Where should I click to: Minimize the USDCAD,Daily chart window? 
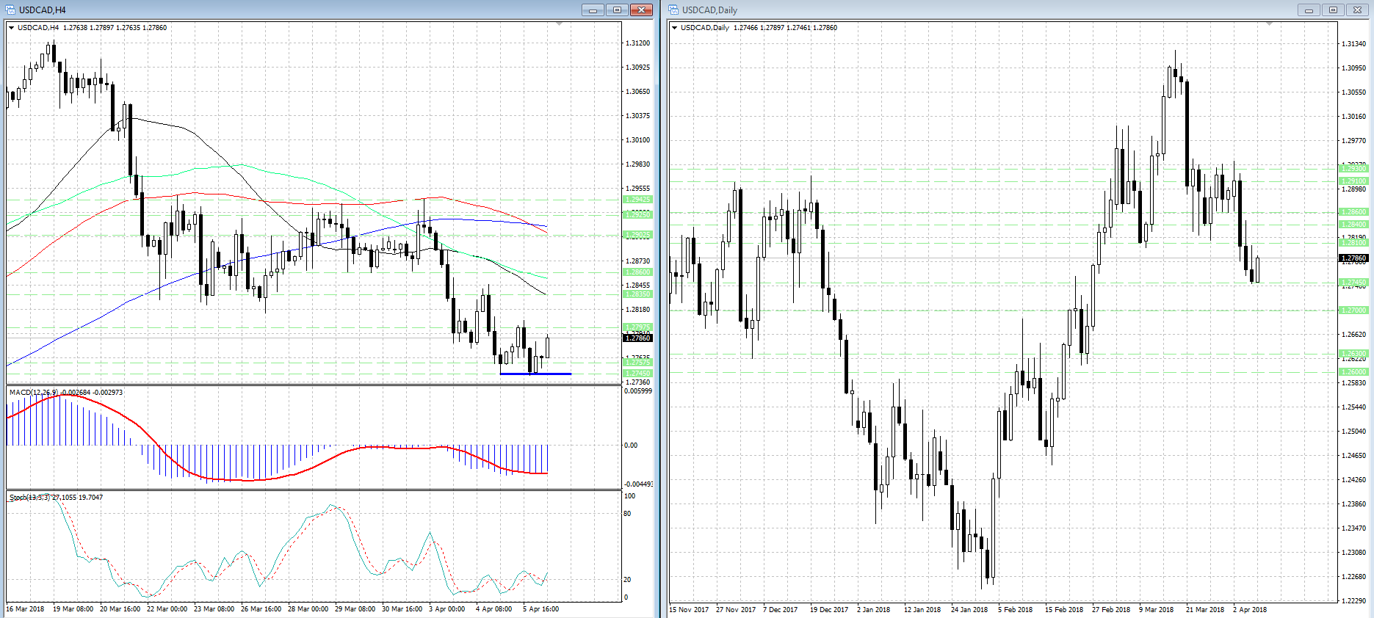tap(1308, 10)
